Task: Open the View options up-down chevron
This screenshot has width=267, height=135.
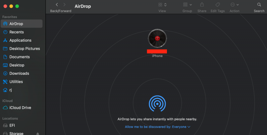Action: [165, 5]
